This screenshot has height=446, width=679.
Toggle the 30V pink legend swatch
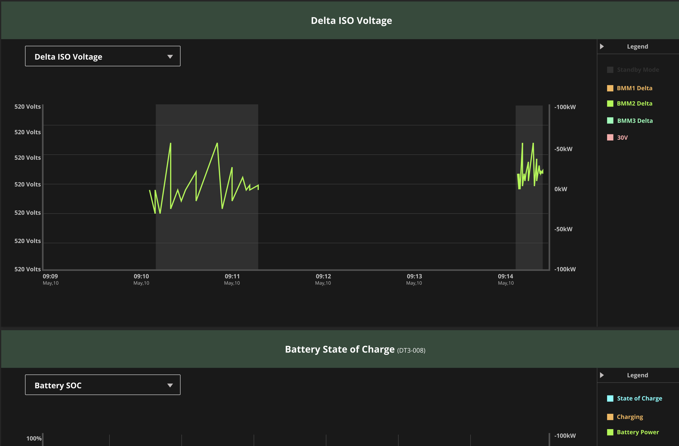tap(610, 138)
